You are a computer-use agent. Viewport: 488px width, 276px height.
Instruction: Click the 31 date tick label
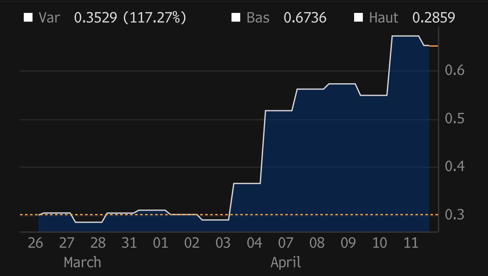coord(129,243)
